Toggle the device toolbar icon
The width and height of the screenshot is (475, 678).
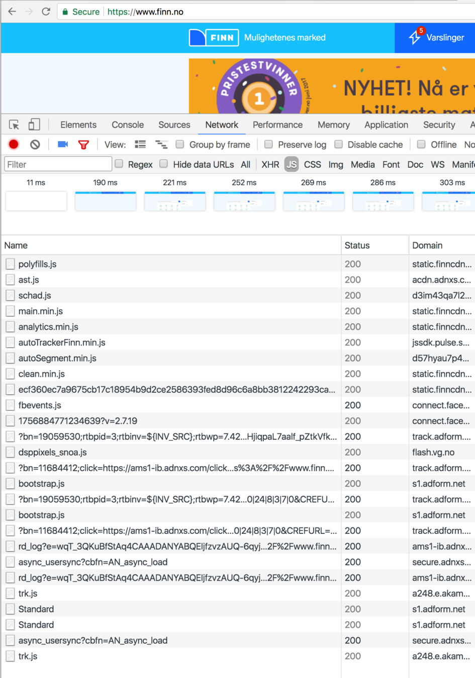34,125
